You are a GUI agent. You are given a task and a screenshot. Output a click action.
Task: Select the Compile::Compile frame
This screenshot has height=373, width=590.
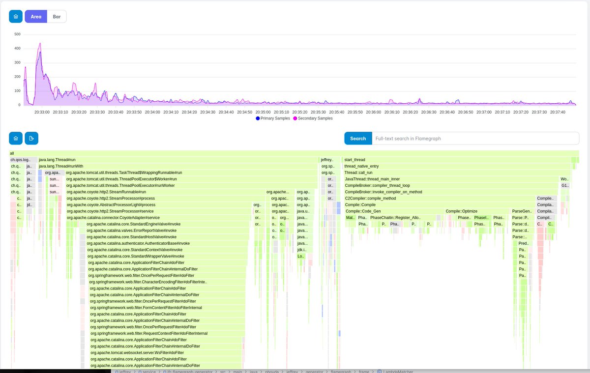pos(440,204)
